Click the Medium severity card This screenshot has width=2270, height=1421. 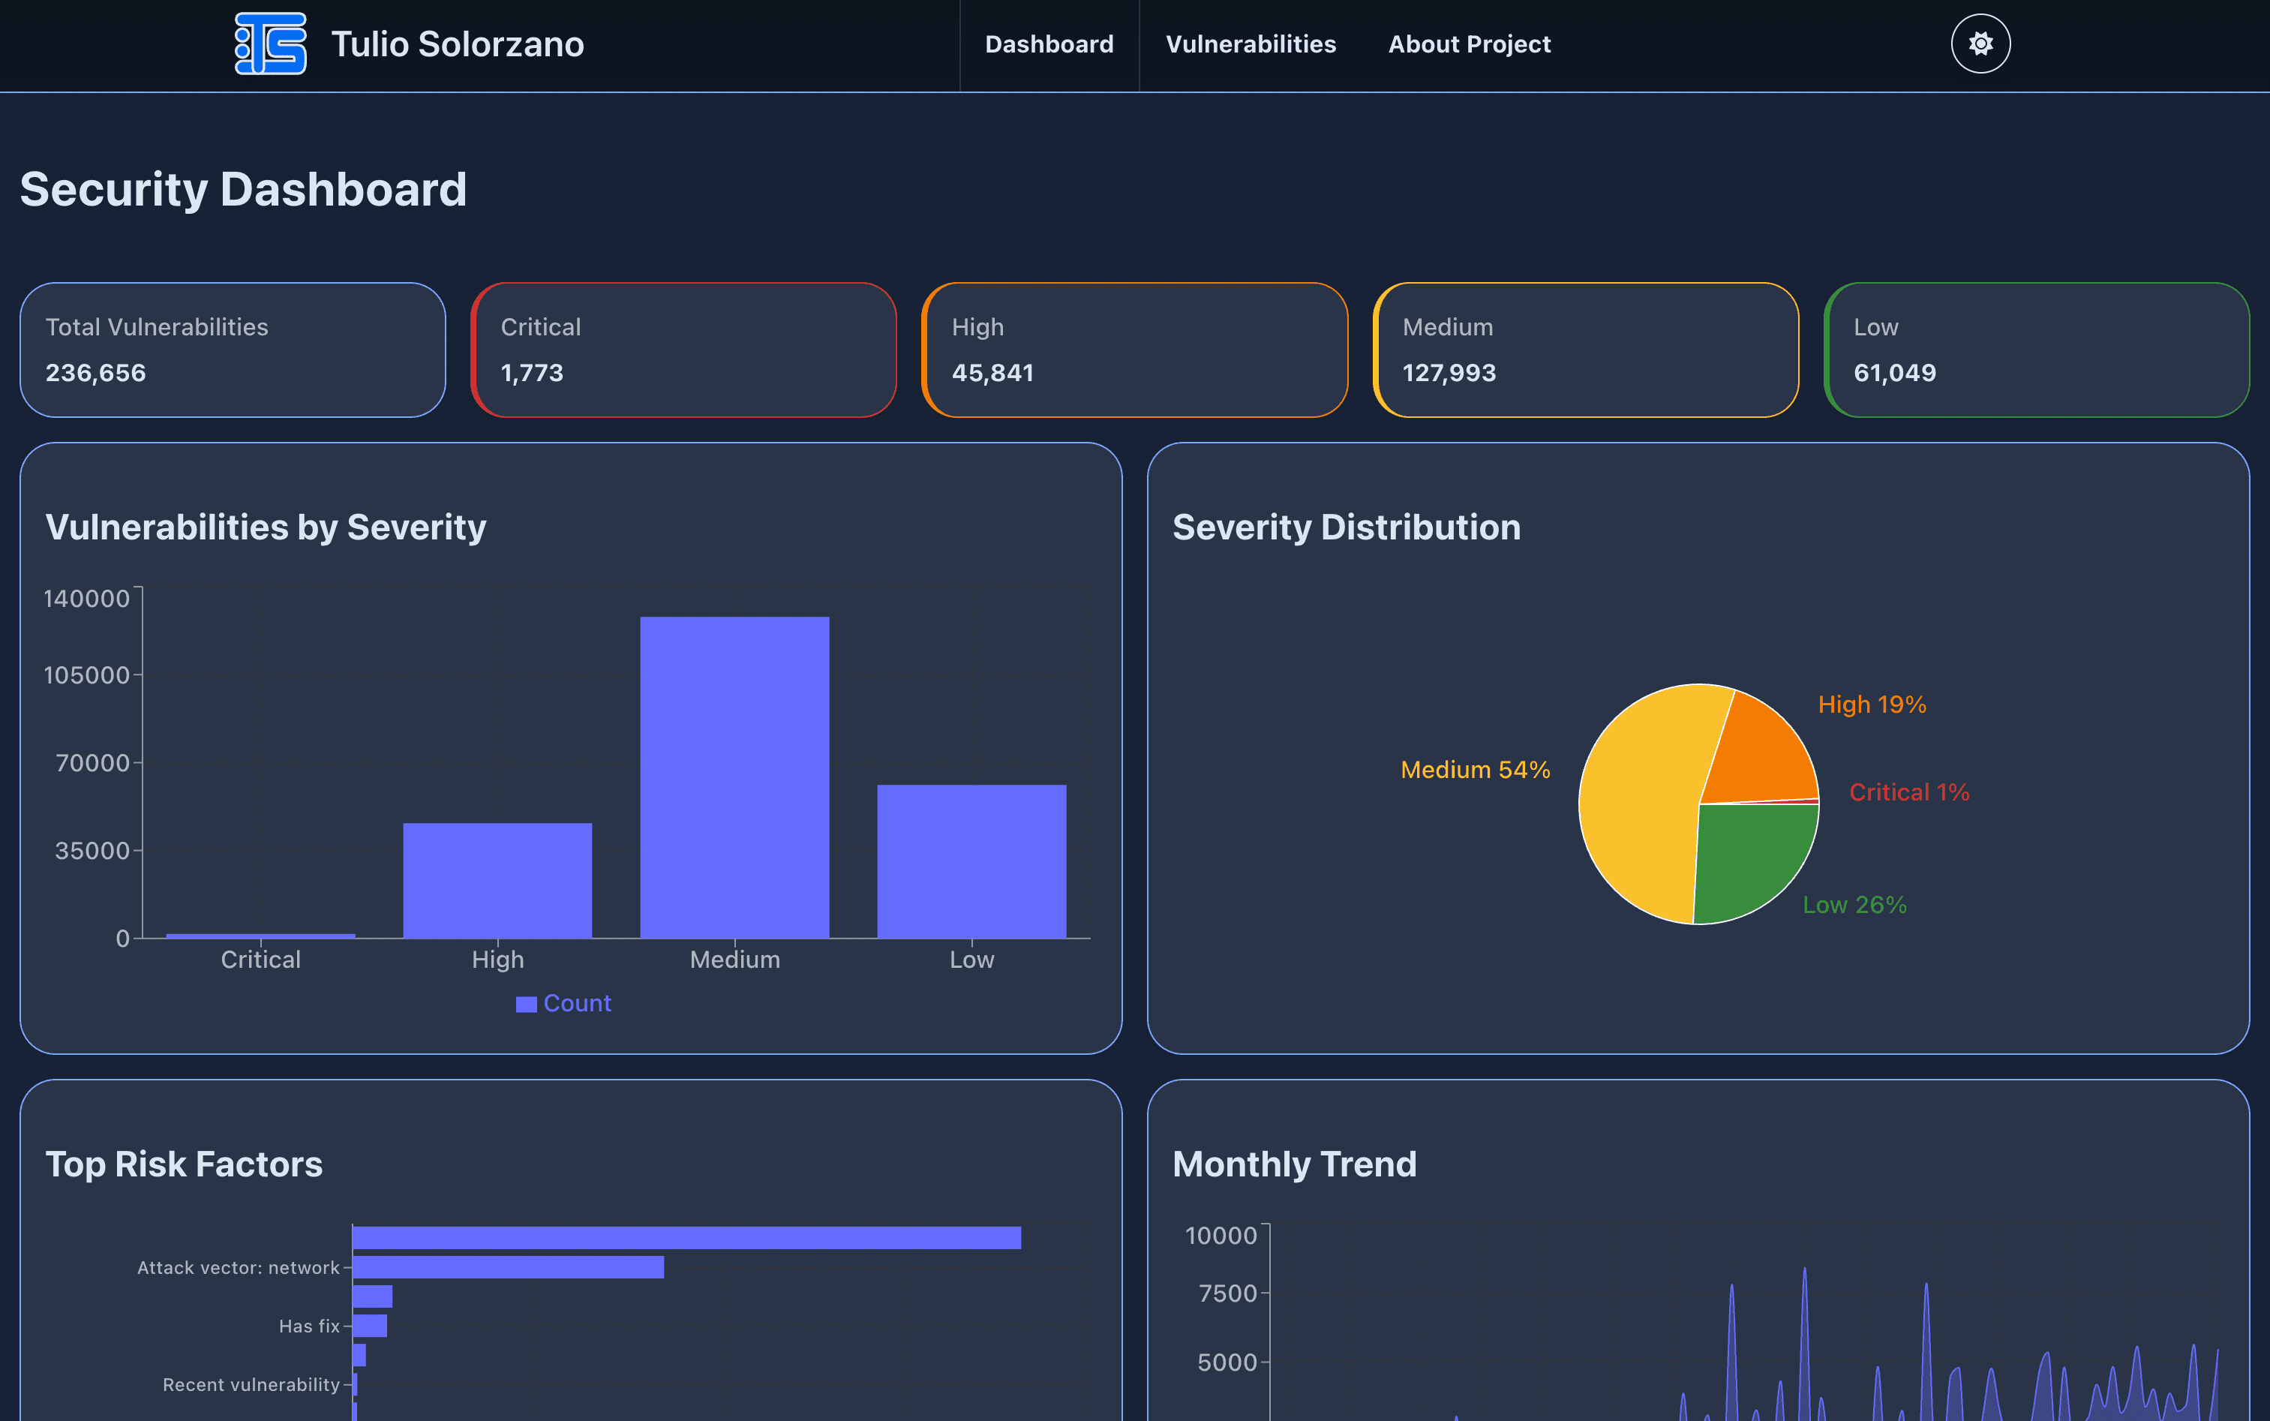(x=1586, y=349)
